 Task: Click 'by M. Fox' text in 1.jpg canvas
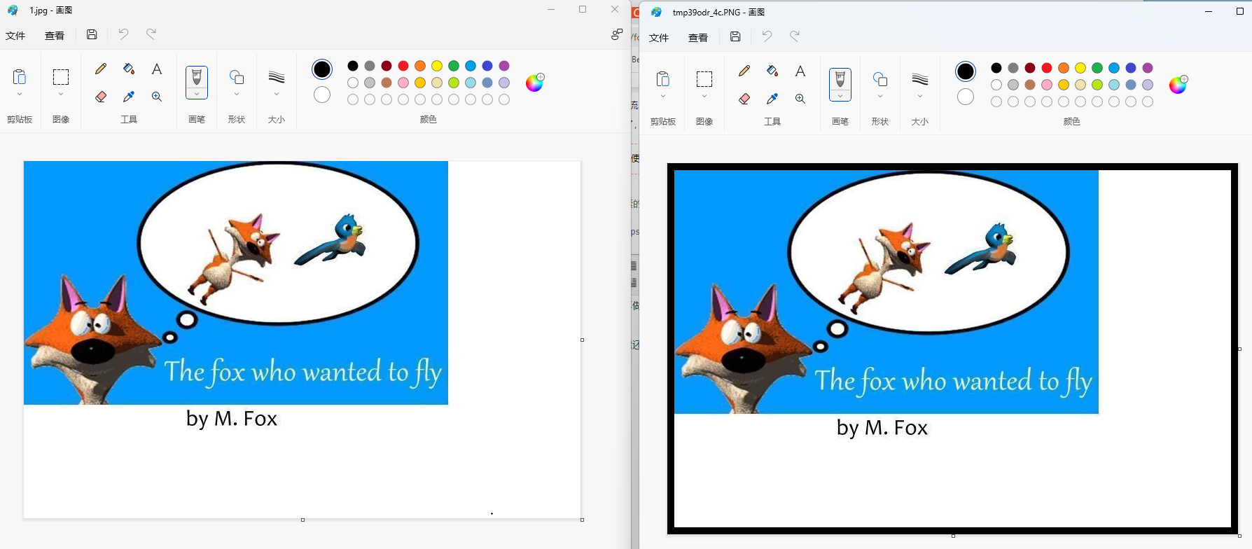(x=232, y=419)
